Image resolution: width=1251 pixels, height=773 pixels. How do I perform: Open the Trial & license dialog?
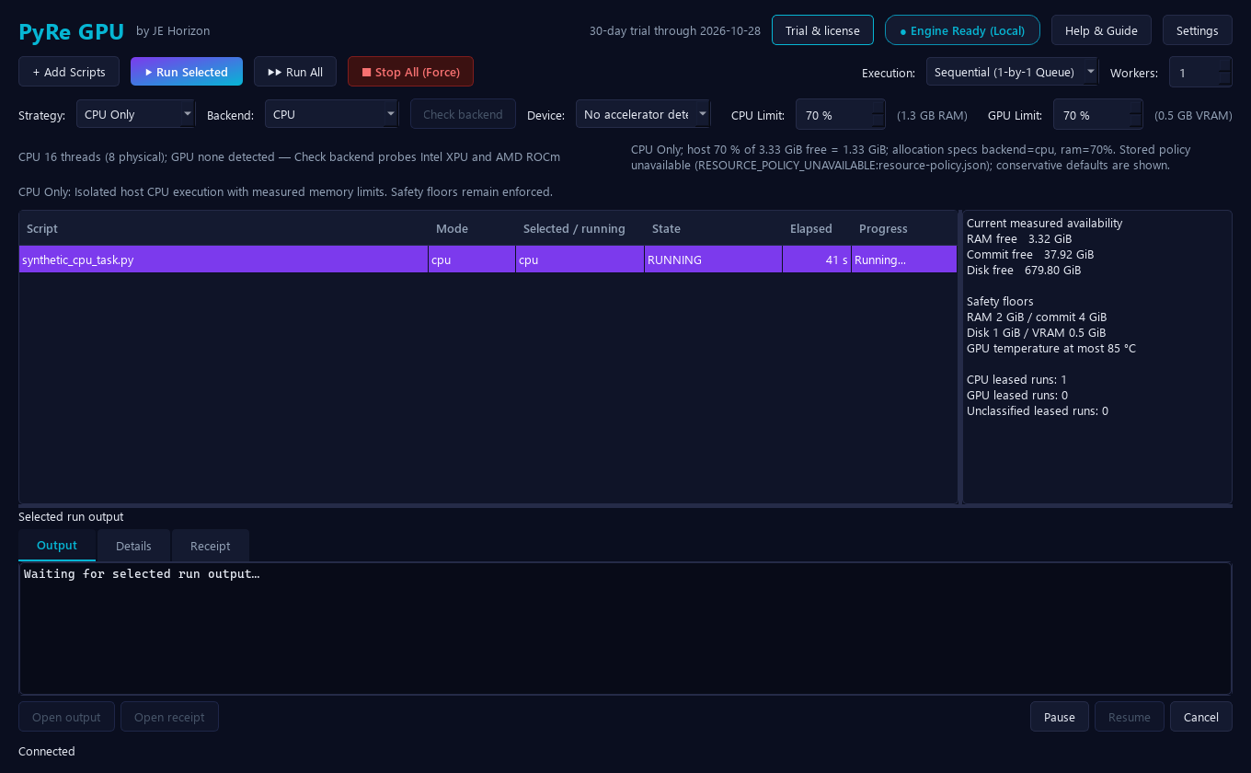pyautogui.click(x=822, y=30)
